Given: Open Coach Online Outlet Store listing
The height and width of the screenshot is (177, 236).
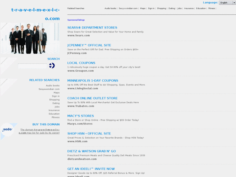Looking at the screenshot, I should pyautogui.click(x=93, y=98).
